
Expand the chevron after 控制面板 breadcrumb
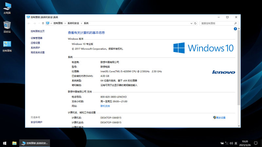(65, 23)
